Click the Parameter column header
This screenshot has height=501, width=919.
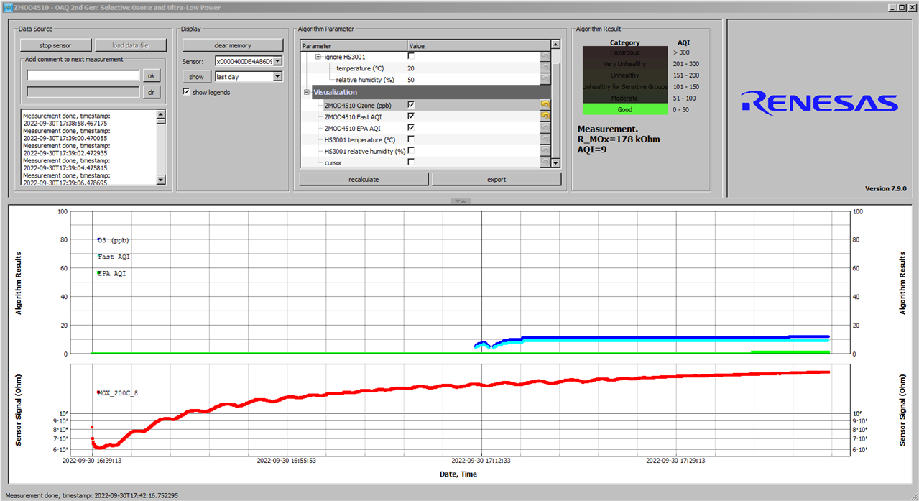click(x=354, y=45)
